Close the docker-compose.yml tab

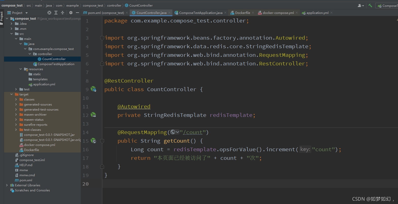(297, 13)
